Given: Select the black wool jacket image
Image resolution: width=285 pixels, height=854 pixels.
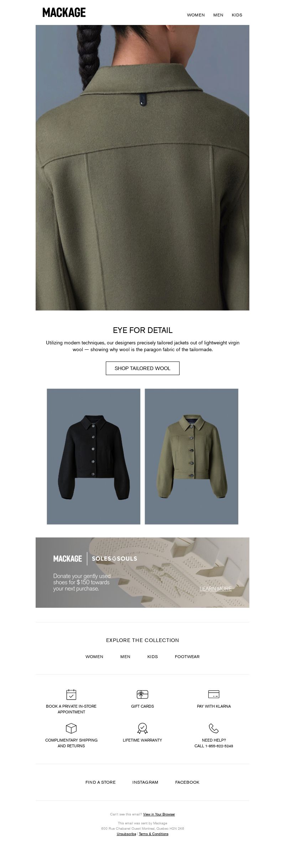Looking at the screenshot, I should [94, 456].
